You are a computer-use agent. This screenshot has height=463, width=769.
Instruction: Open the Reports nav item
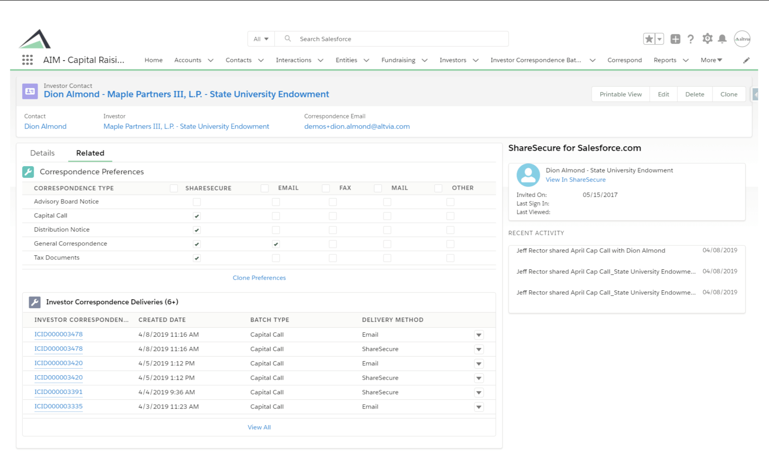click(665, 60)
